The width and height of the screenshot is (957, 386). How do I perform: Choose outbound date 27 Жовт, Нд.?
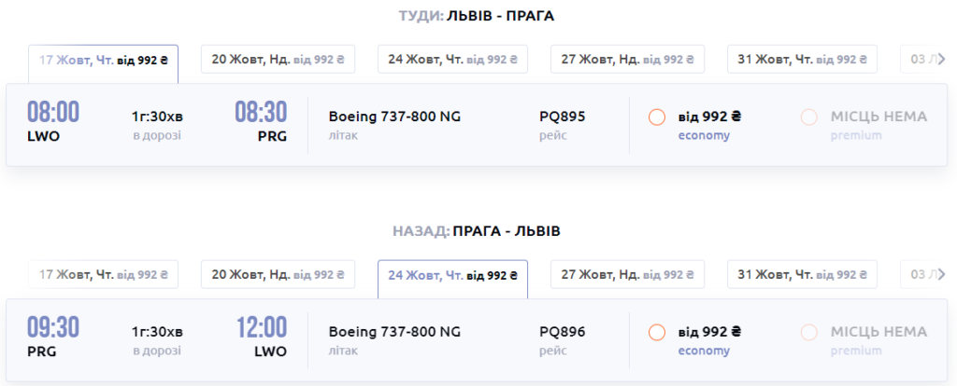[x=627, y=60]
